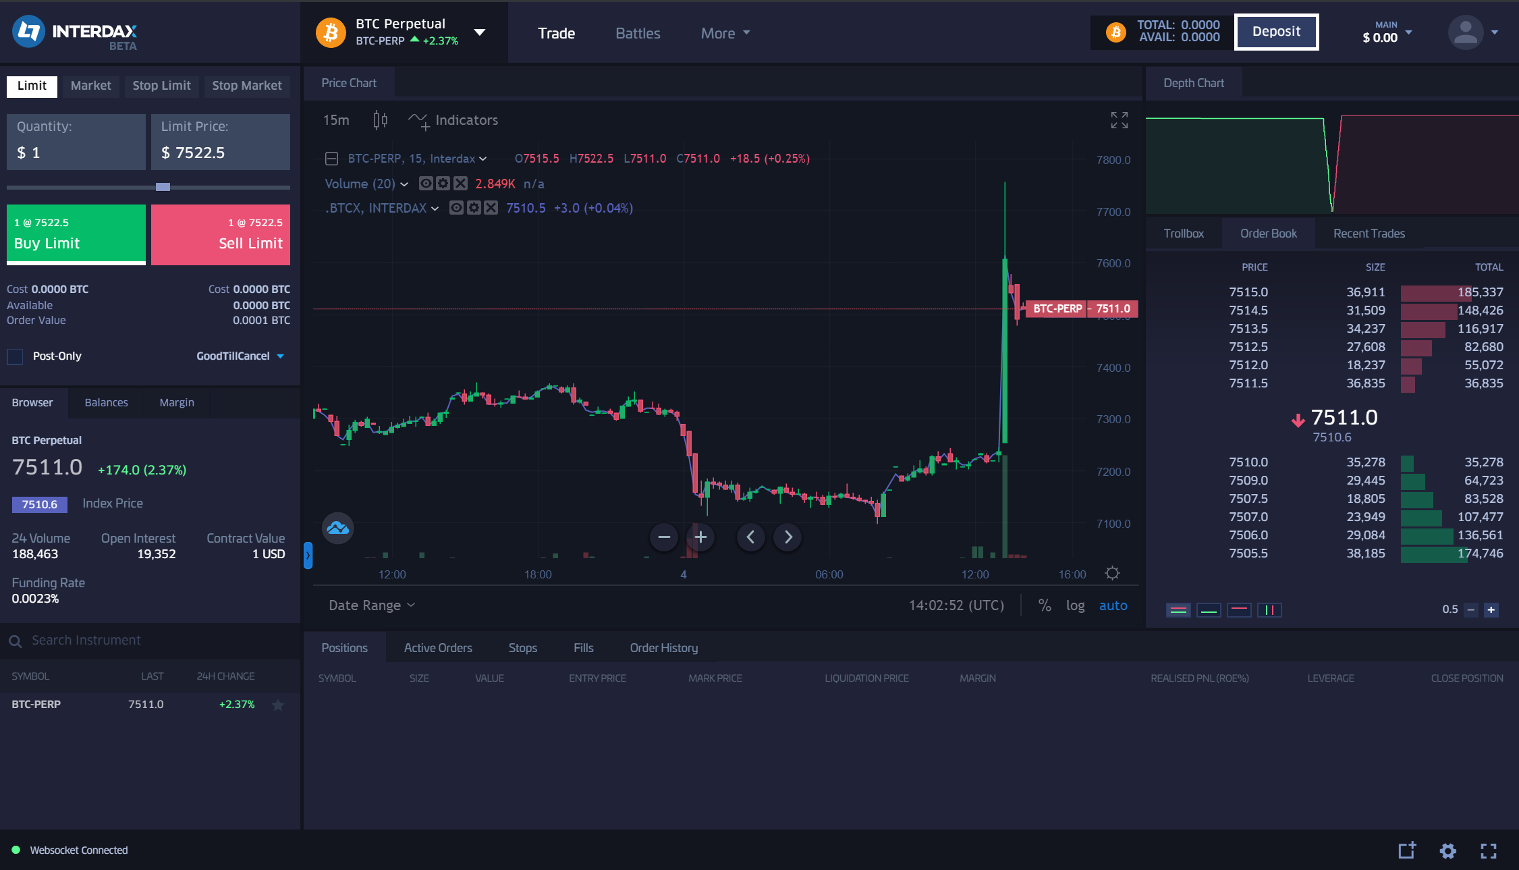The width and height of the screenshot is (1519, 870).
Task: Show both bids and asks in order book
Action: pos(1178,610)
